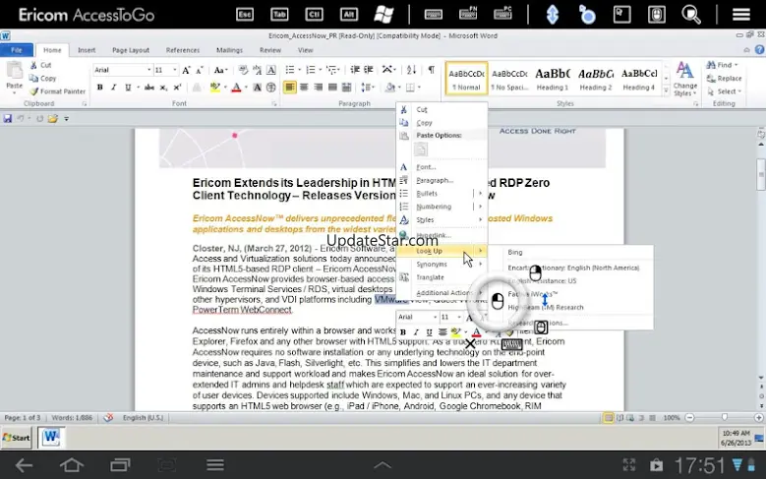This screenshot has width=766, height=479.
Task: Choose Font... from the context menu
Action: click(442, 166)
